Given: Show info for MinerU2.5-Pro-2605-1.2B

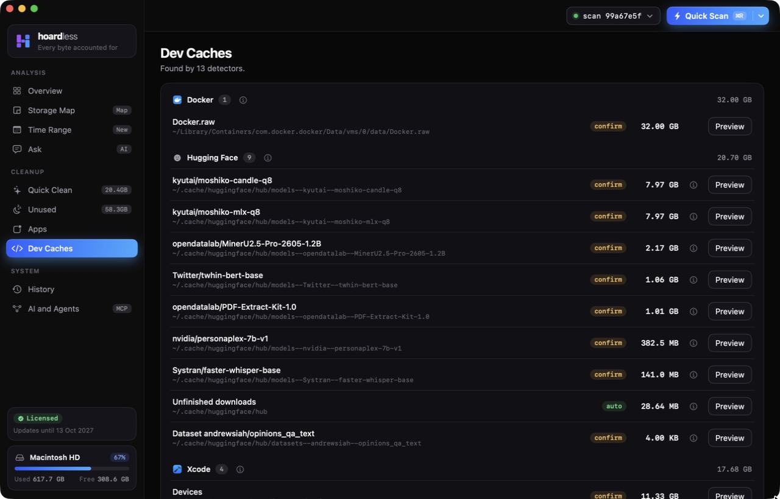Looking at the screenshot, I should 693,248.
